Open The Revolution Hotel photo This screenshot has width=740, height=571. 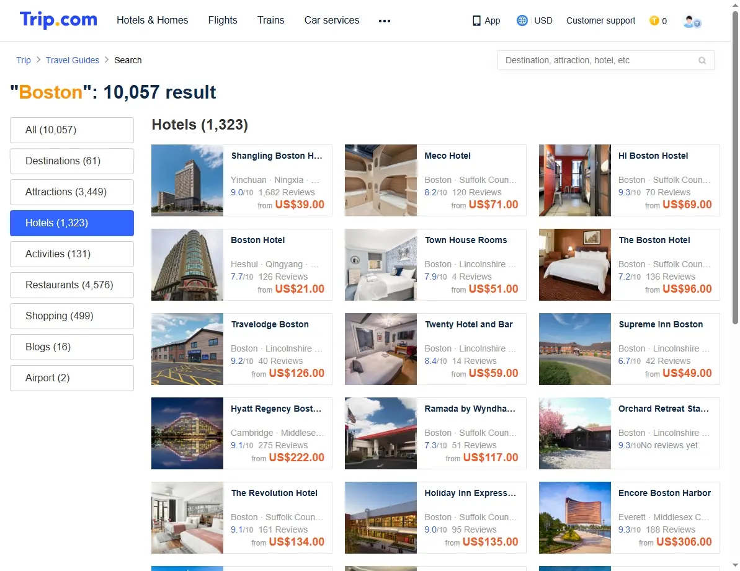pyautogui.click(x=187, y=518)
